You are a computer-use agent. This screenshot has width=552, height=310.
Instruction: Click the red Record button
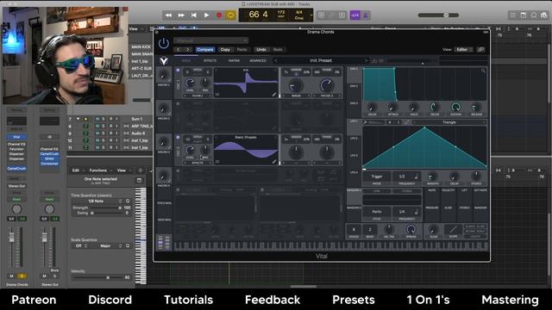pyautogui.click(x=219, y=15)
